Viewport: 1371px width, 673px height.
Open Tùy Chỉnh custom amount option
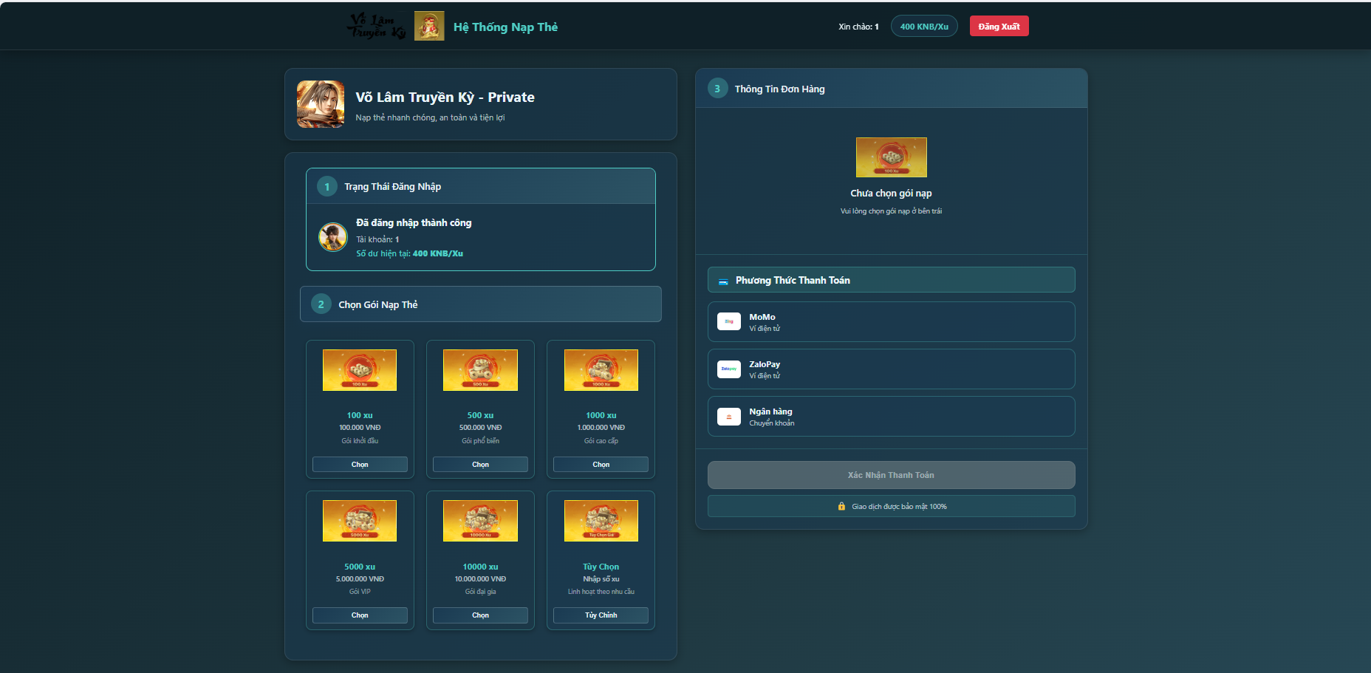tap(601, 615)
